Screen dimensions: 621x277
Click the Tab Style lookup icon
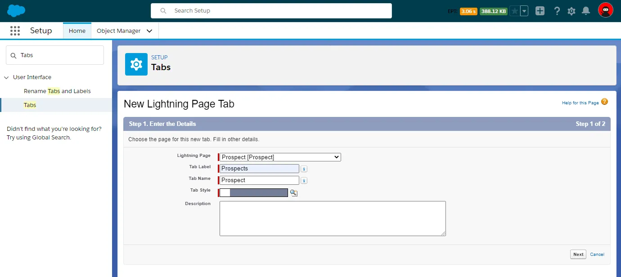point(293,193)
